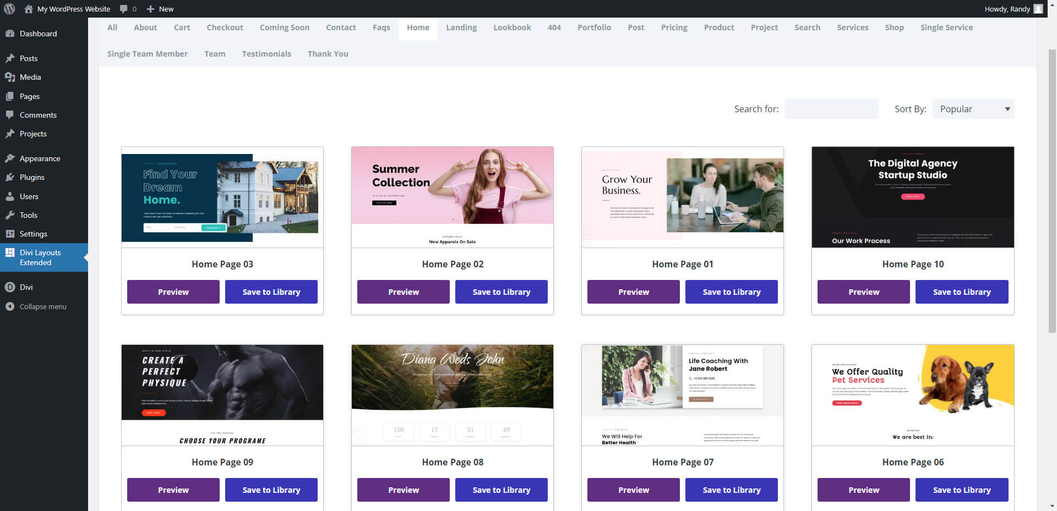Preview the Home Page 03 layout
The image size is (1057, 511).
tap(173, 292)
